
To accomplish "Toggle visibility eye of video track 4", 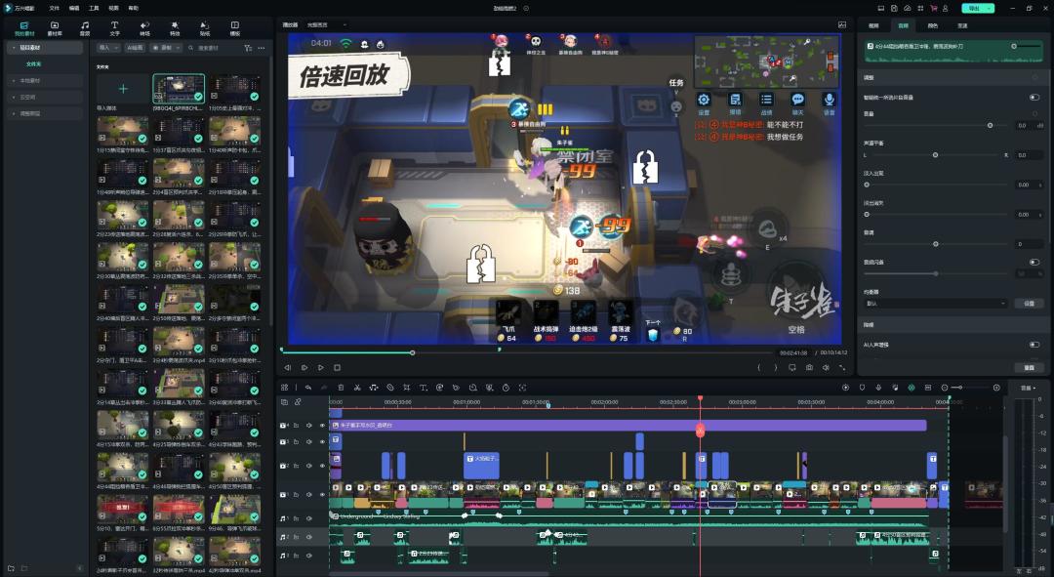I will click(322, 425).
